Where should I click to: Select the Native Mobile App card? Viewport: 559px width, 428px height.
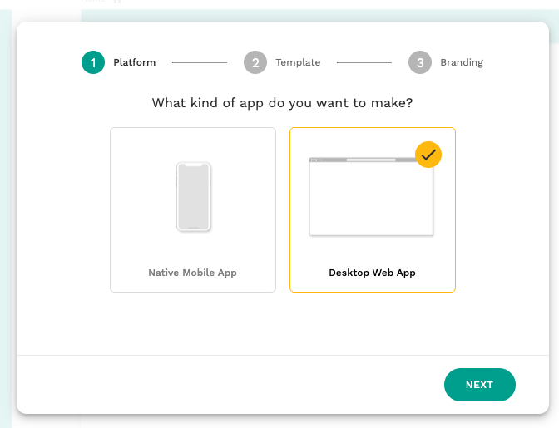click(x=193, y=209)
